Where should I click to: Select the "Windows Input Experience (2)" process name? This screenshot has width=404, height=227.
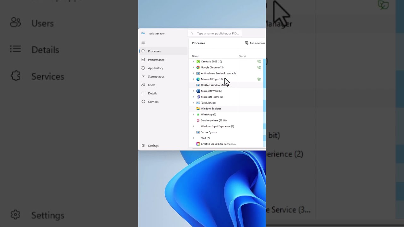[x=217, y=126]
